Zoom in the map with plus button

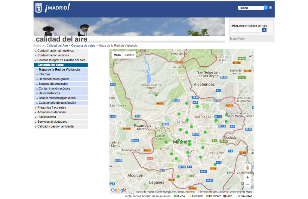(248, 177)
